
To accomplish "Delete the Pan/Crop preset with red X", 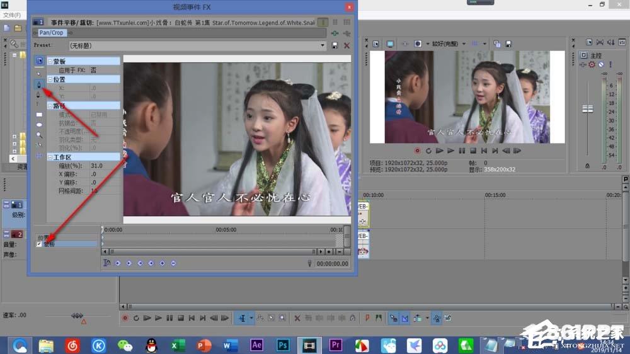I will (x=346, y=46).
